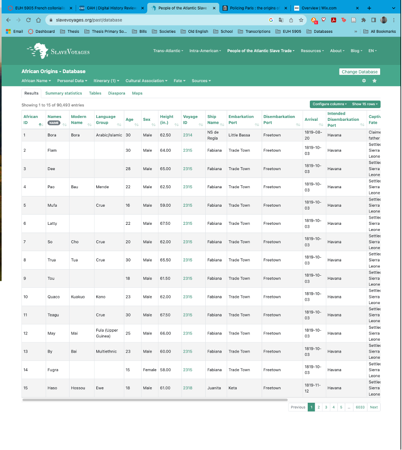Open the EN language dropdown

click(373, 51)
